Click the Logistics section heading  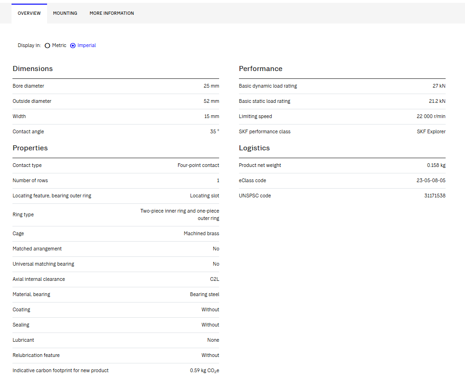click(254, 148)
